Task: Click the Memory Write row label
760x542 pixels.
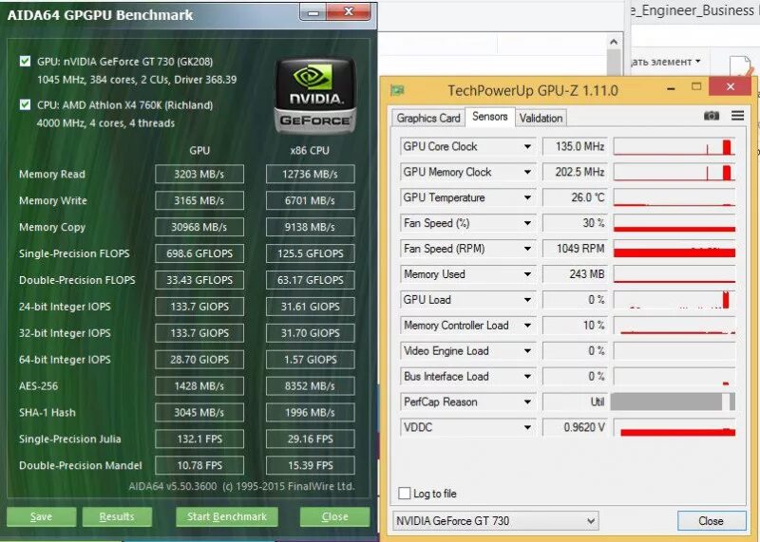Action: tap(53, 200)
